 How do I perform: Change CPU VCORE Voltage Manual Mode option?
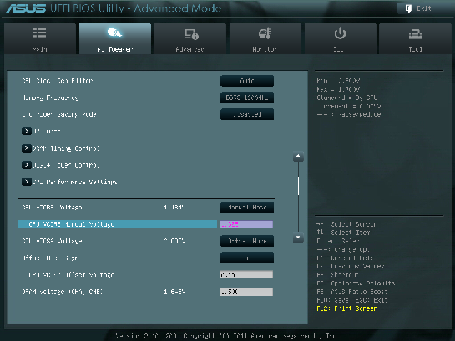pyautogui.click(x=247, y=208)
